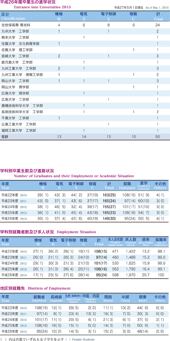Screen dimensions: 170x341
Task: Select the '倍率' column header
Action: coord(146,242)
